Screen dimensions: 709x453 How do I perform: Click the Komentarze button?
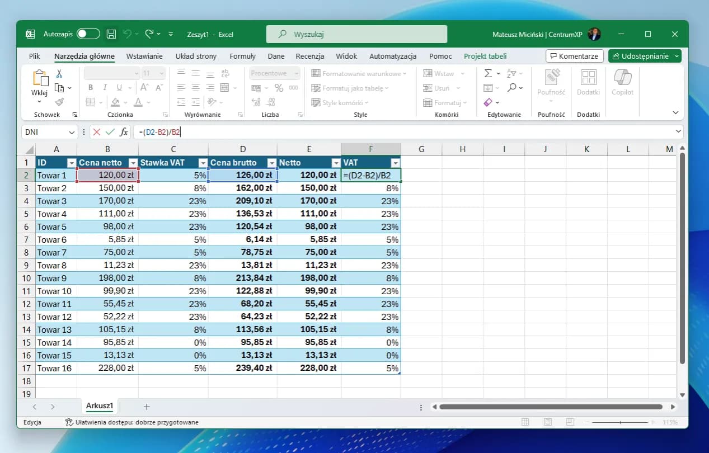pyautogui.click(x=574, y=56)
